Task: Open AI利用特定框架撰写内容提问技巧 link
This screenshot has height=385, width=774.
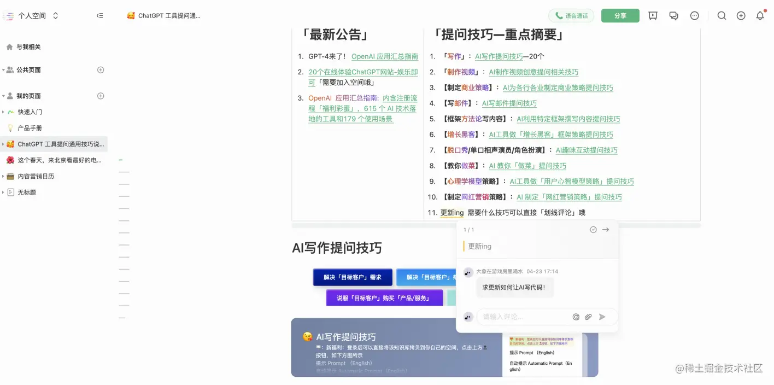Action: (x=568, y=119)
